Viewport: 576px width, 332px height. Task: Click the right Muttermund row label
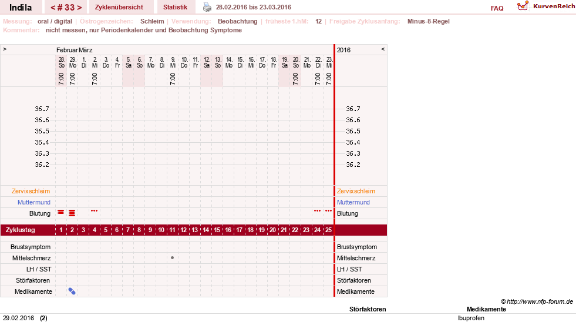[353, 202]
